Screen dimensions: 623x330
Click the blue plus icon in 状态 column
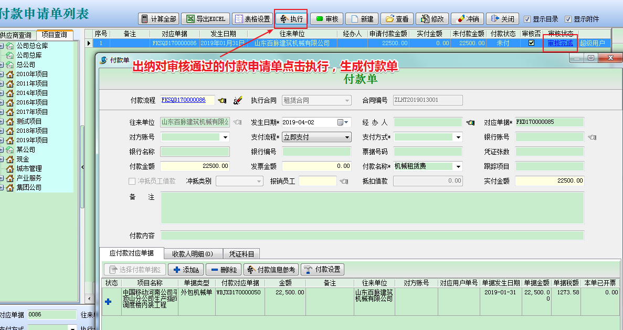pos(108,302)
